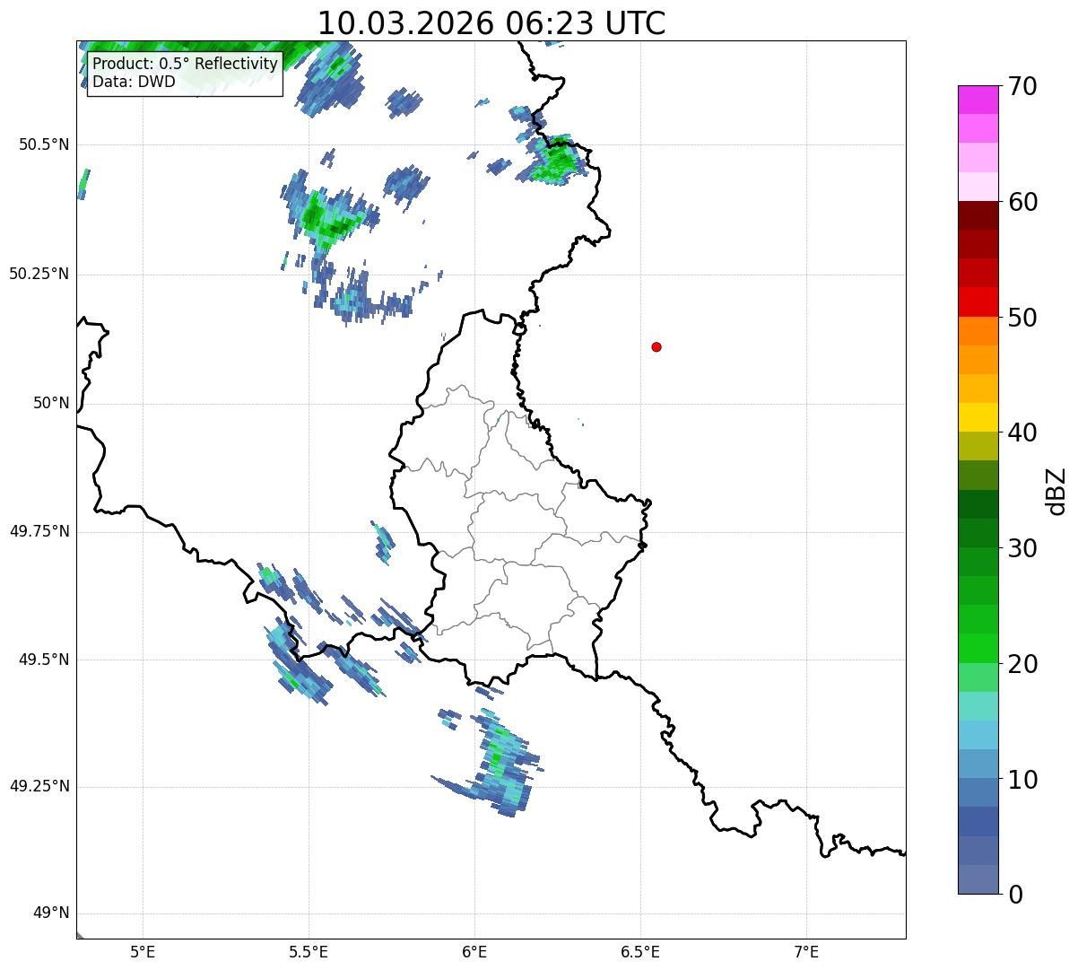Click the magenta top colorbar segment
The width and height of the screenshot is (1078, 970).
coord(978,100)
